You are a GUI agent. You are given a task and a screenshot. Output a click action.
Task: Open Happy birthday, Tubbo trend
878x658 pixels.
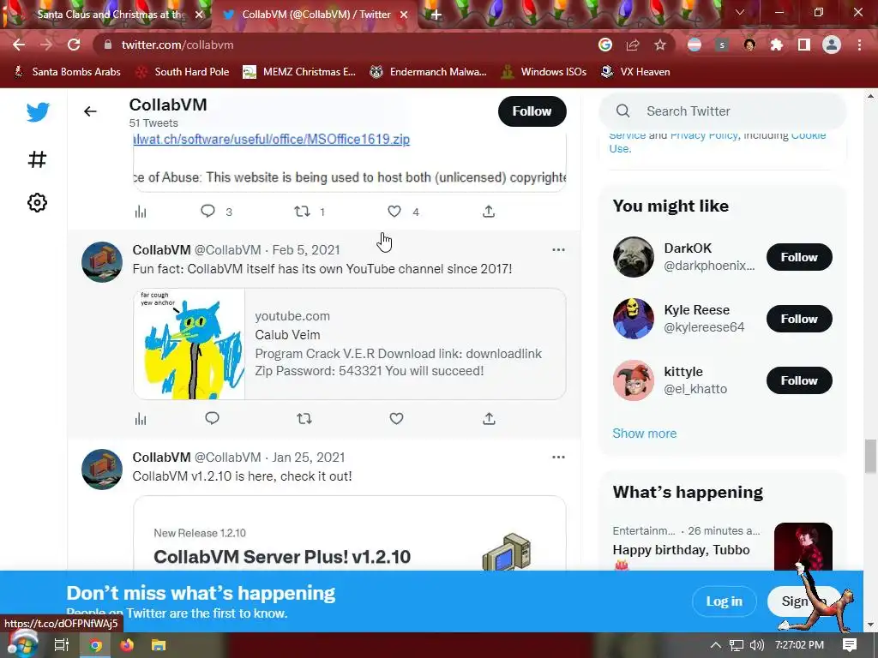click(x=681, y=550)
